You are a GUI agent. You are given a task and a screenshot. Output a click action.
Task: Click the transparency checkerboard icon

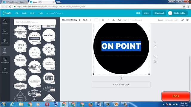pos(176,20)
